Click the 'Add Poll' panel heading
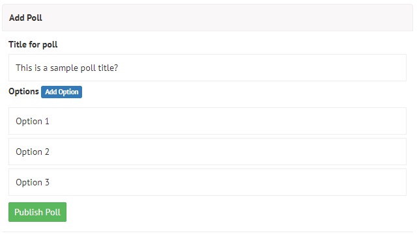The height and width of the screenshot is (240, 417). click(25, 18)
